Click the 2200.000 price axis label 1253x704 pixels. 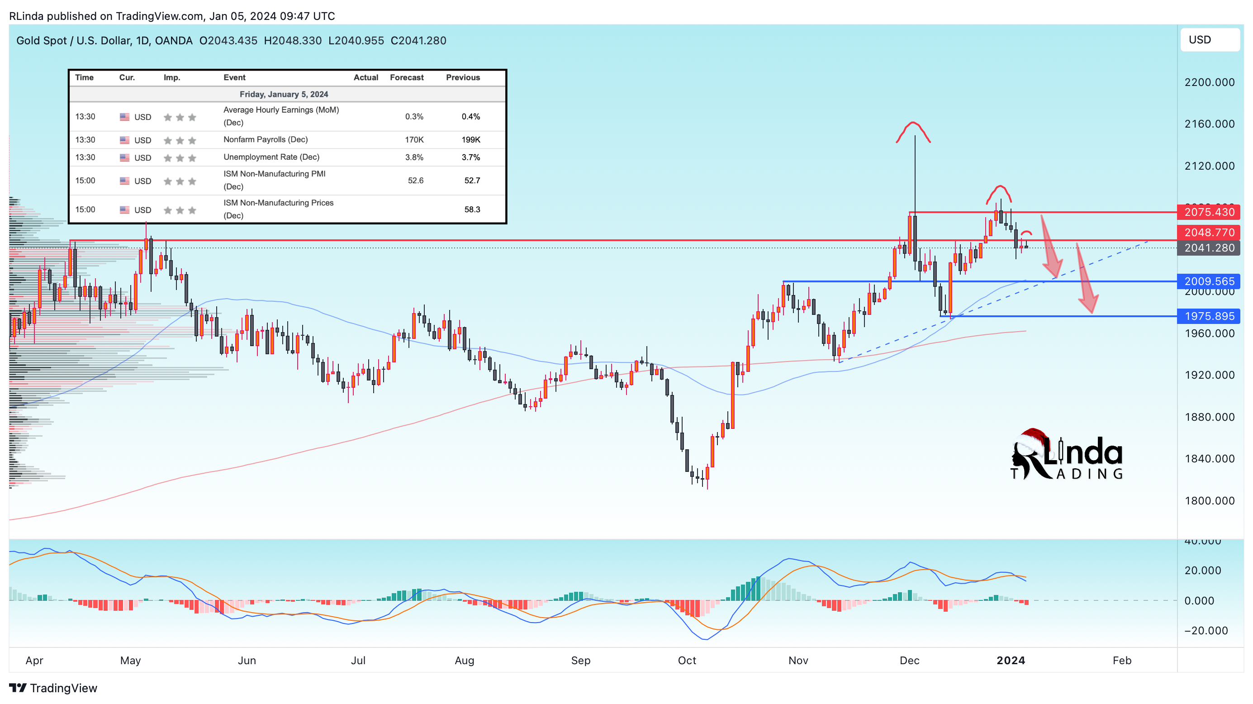[x=1209, y=82]
